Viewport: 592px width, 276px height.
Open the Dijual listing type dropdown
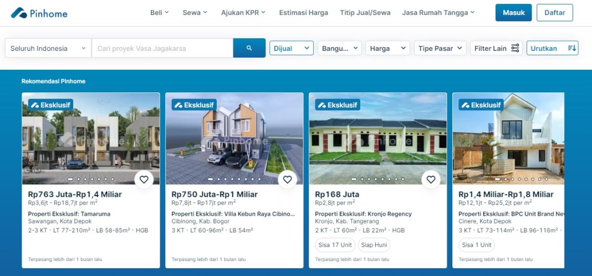coord(291,48)
